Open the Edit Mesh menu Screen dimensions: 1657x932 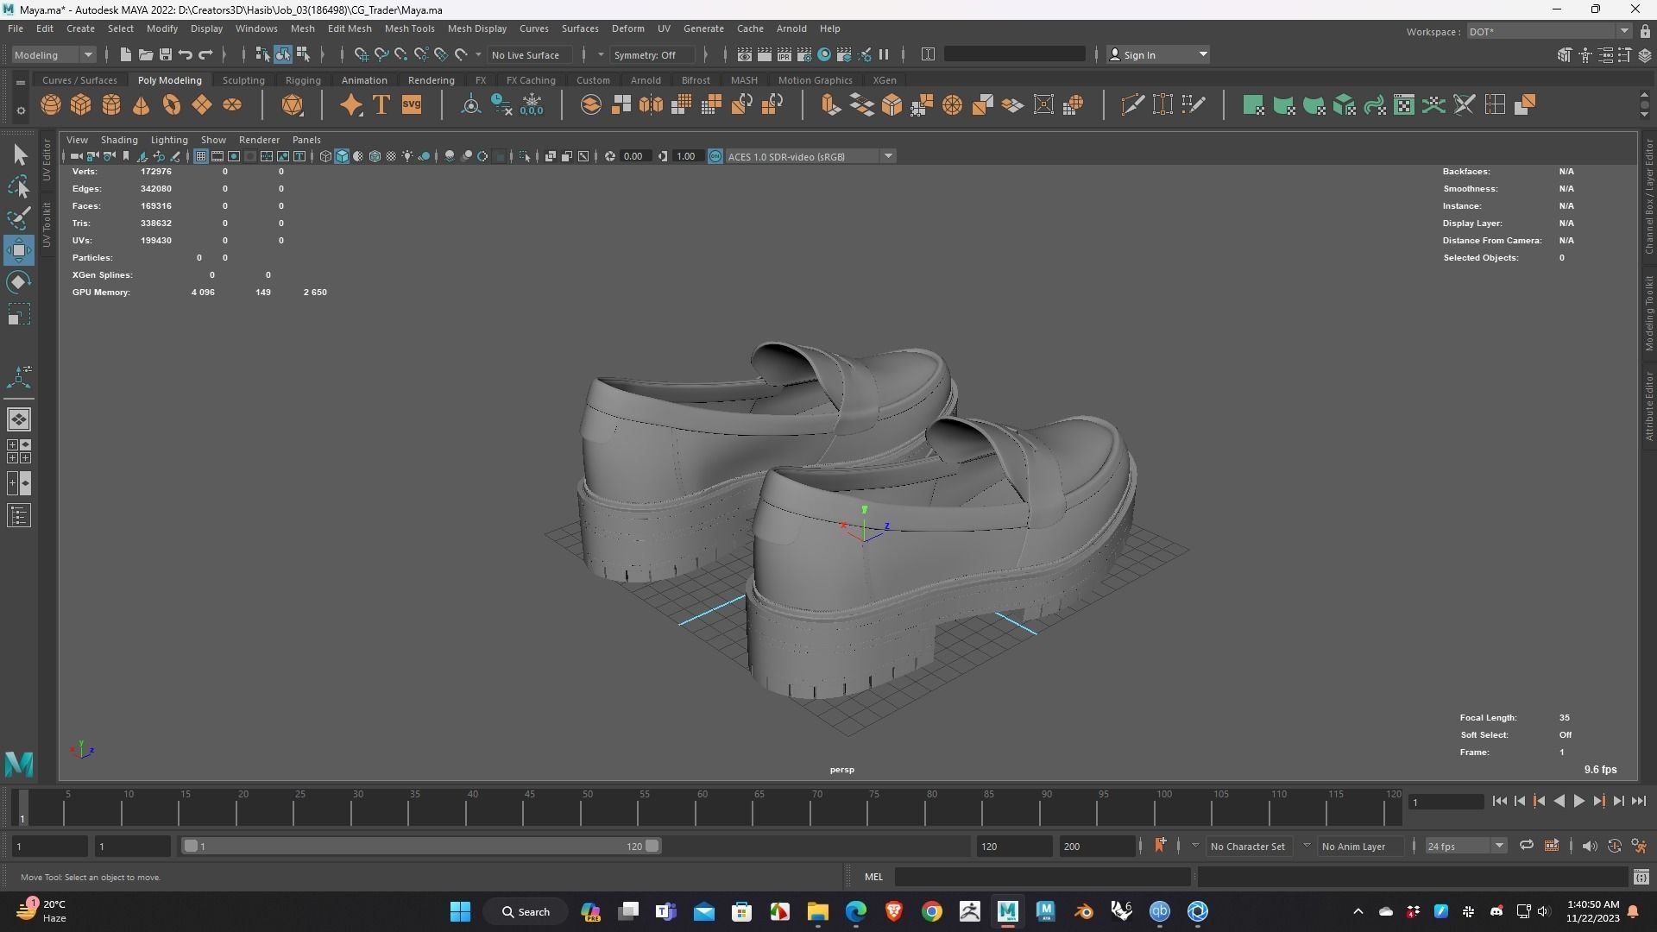tap(350, 28)
